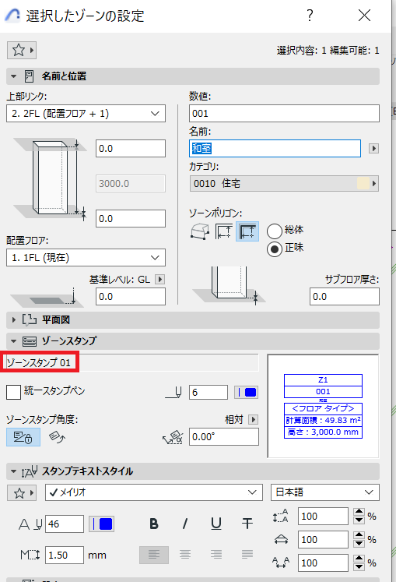Toggle italic text formatting
This screenshot has height=582, width=396.
coord(185,524)
